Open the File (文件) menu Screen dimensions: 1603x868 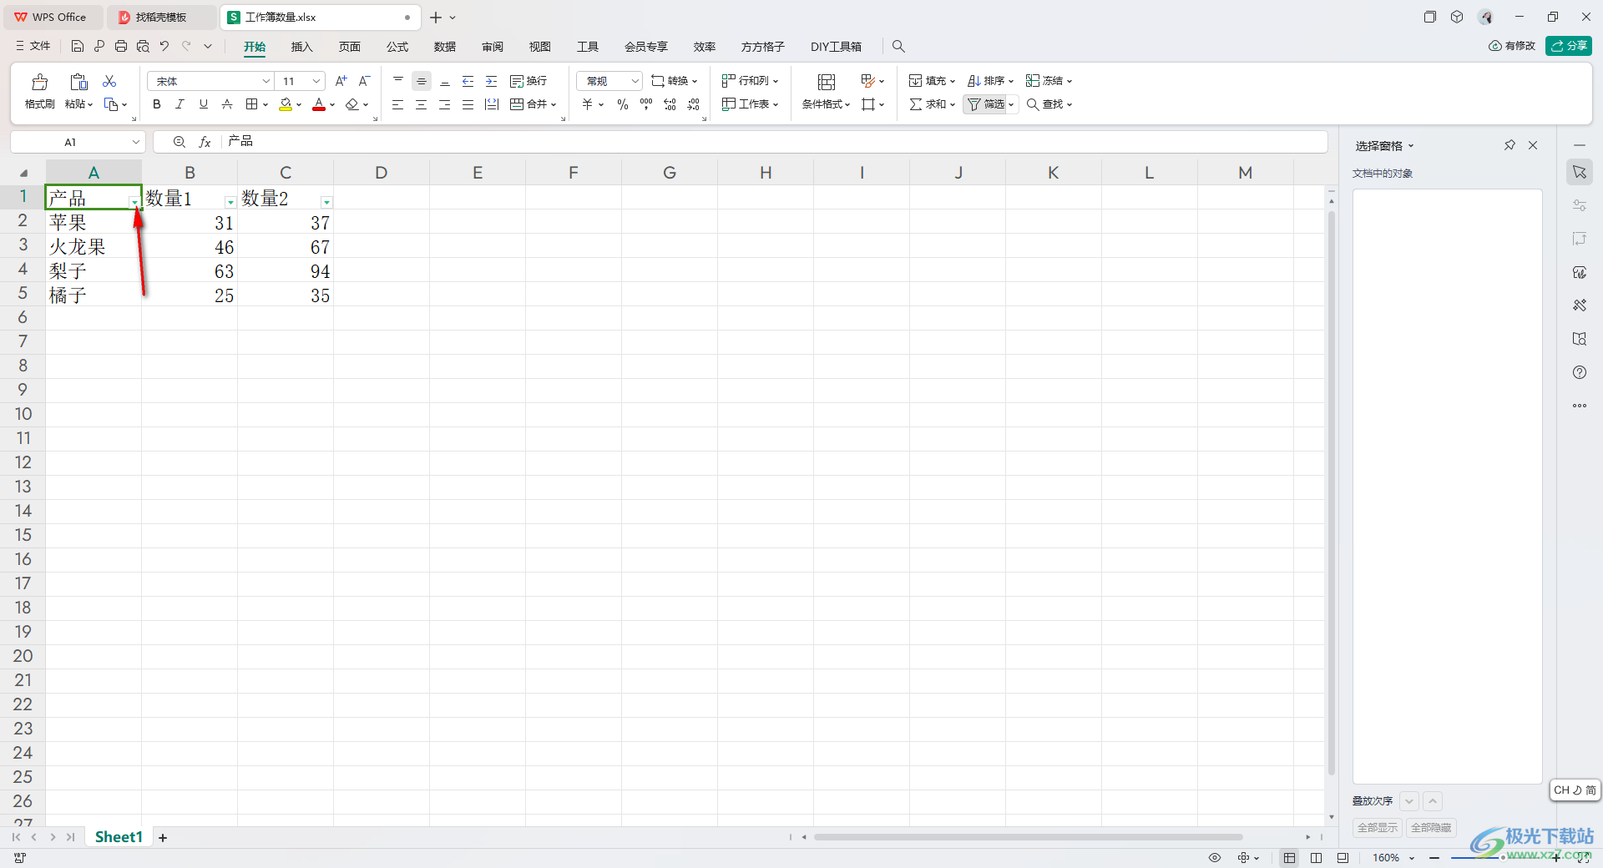click(33, 46)
